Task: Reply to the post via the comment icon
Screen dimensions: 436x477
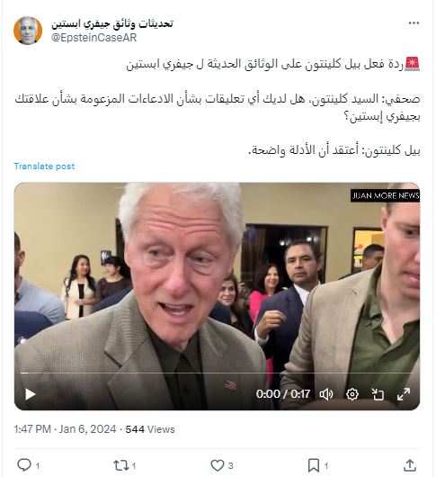Action: tap(24, 465)
